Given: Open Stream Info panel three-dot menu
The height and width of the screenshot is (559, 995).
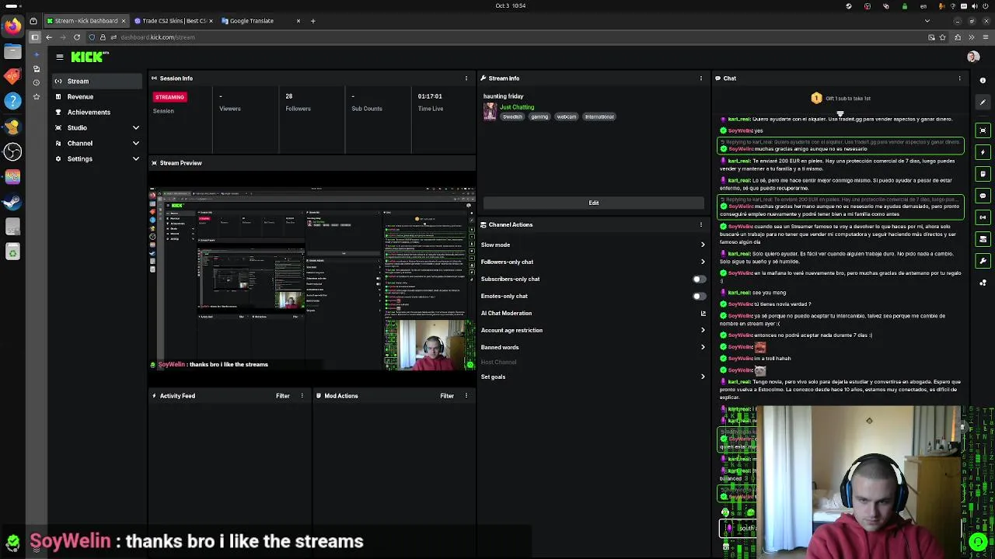Looking at the screenshot, I should (700, 78).
